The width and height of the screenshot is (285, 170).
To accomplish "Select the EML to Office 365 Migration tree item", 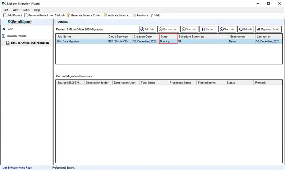I will point(30,43).
